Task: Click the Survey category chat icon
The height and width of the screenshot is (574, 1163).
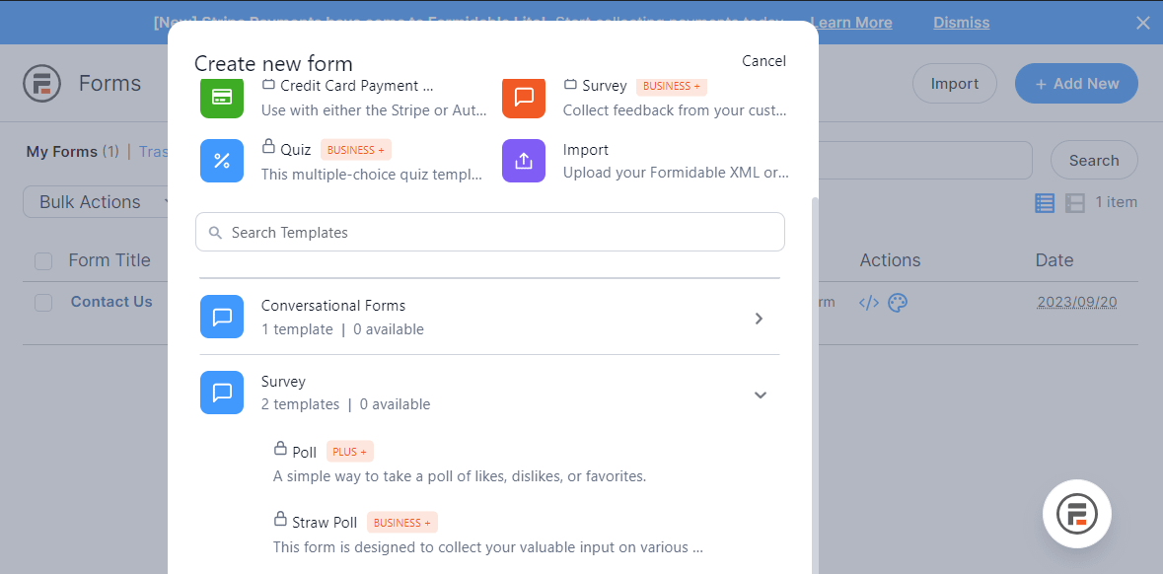Action: tap(222, 393)
